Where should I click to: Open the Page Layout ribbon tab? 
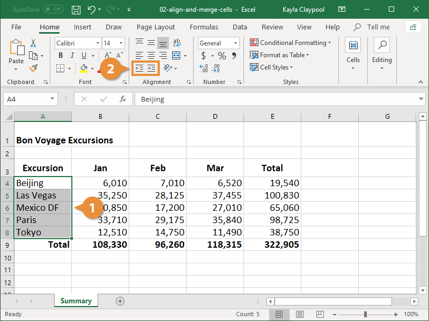tap(156, 27)
